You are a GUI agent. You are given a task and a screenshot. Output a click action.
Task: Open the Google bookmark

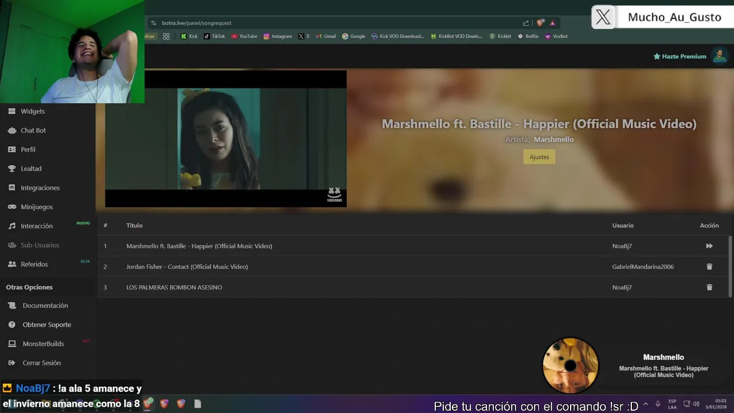[353, 36]
